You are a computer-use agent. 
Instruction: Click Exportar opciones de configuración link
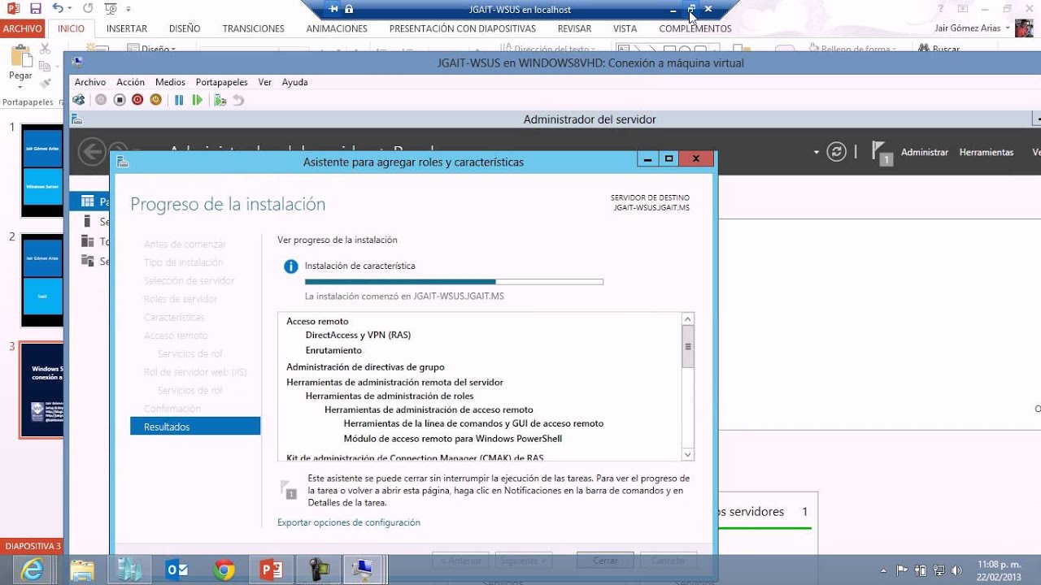click(x=349, y=522)
